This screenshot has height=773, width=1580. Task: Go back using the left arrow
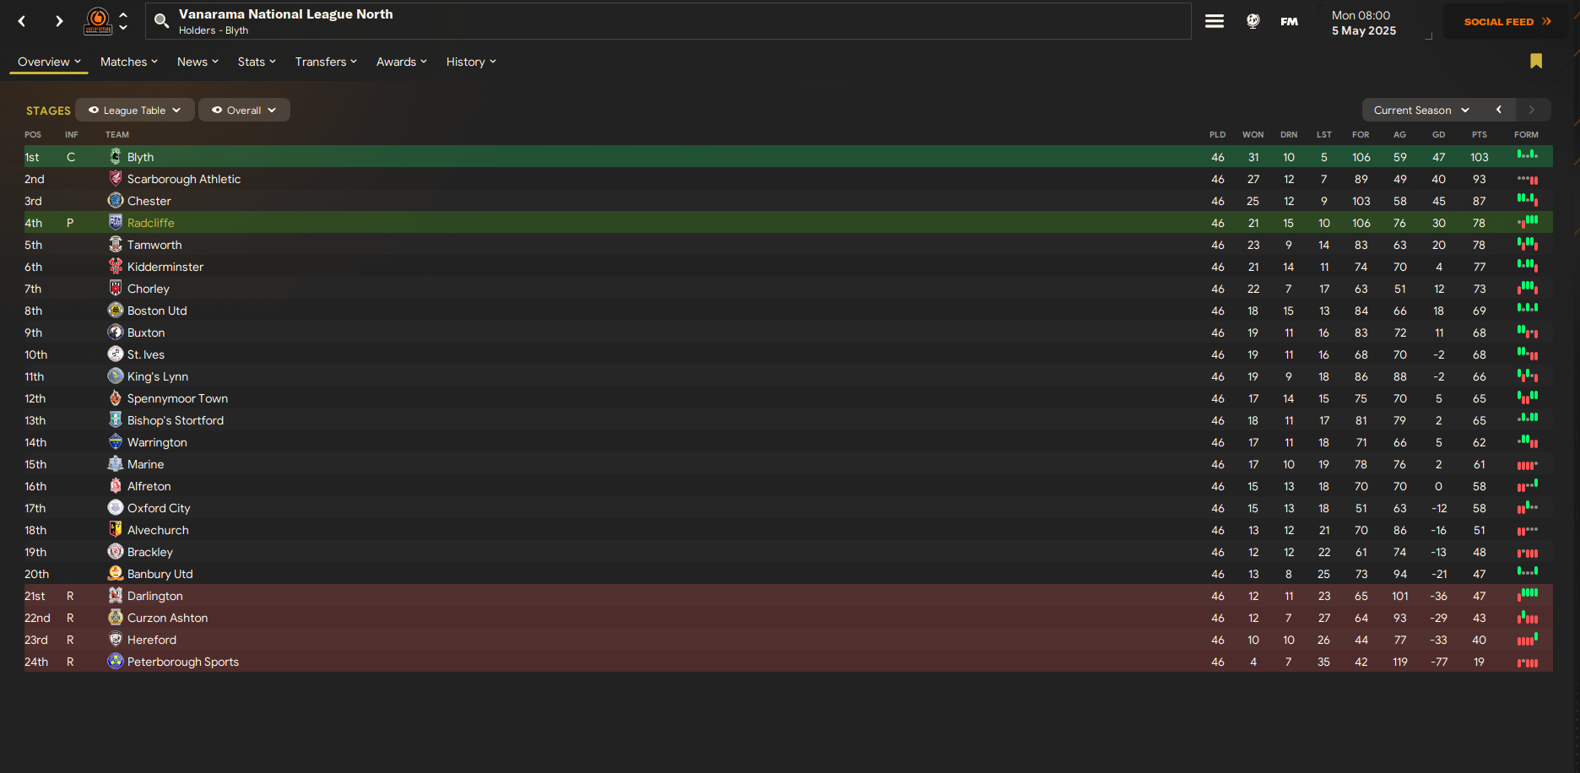click(22, 21)
